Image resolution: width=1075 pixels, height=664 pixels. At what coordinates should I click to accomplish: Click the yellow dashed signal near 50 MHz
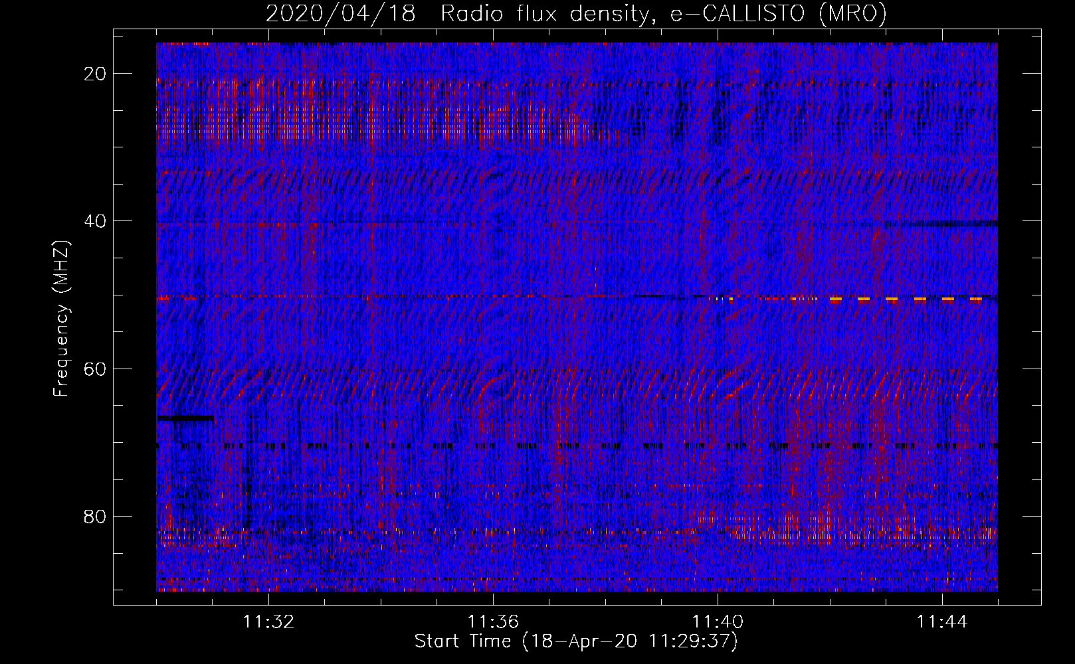pos(906,299)
